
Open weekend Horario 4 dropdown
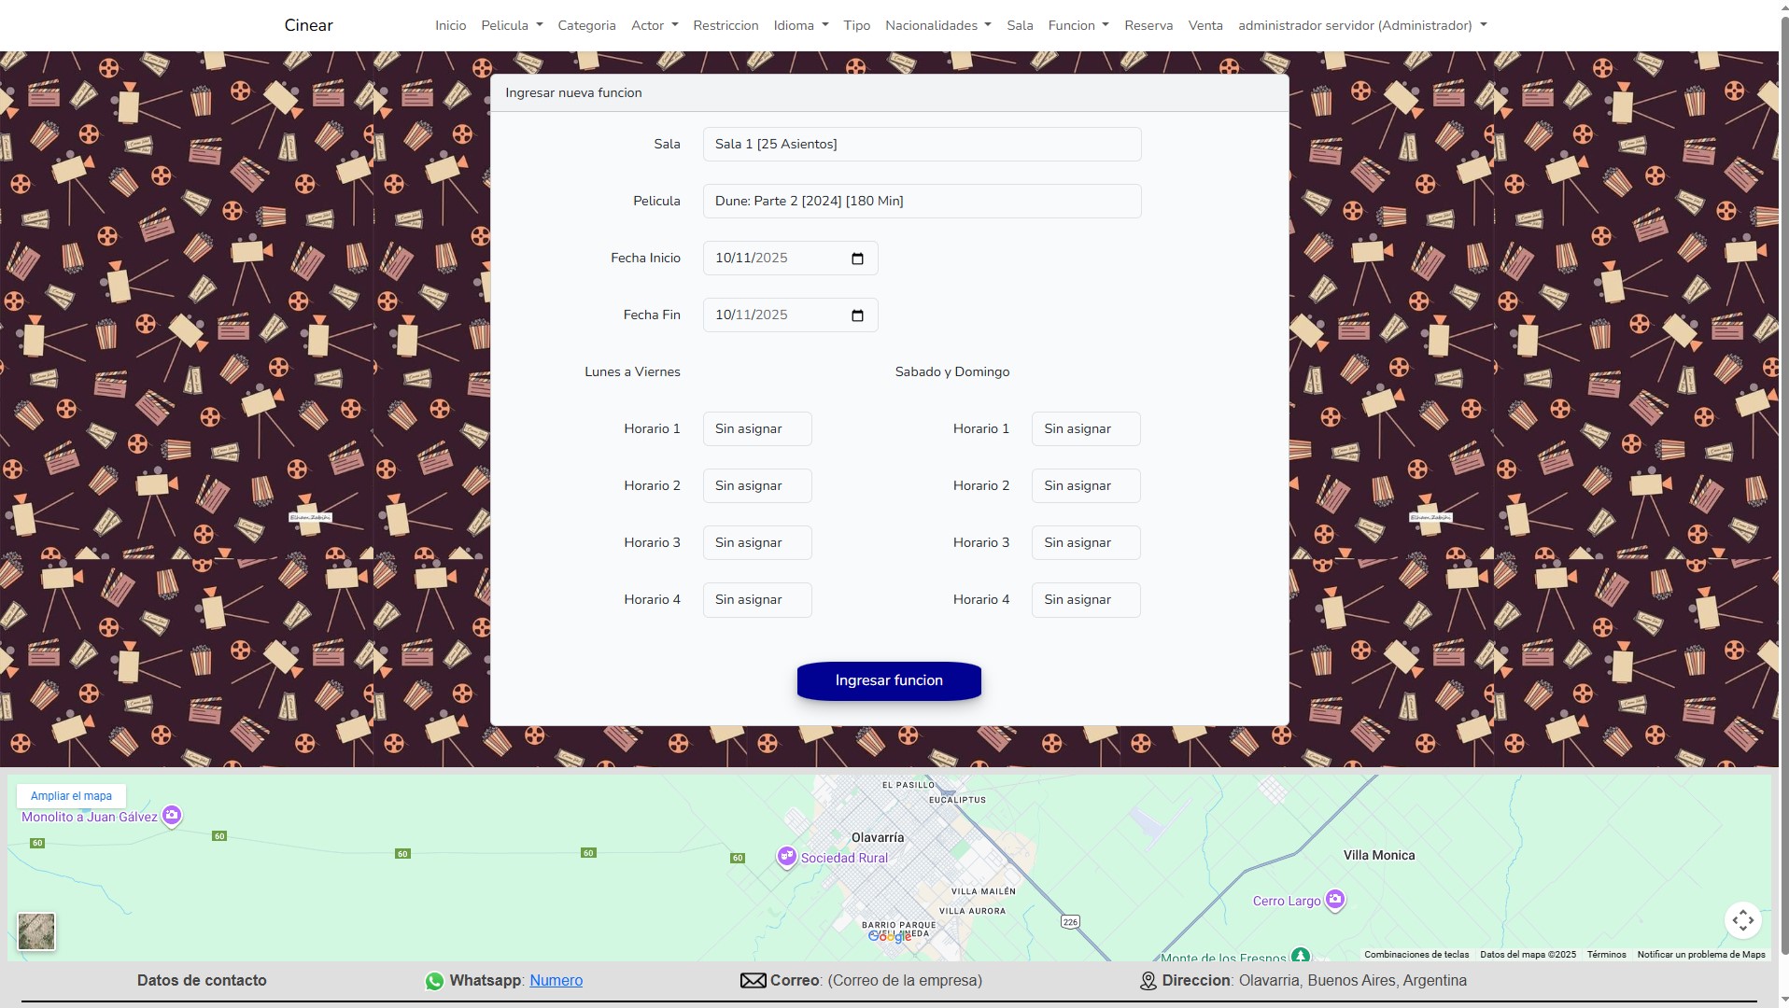pos(1085,600)
